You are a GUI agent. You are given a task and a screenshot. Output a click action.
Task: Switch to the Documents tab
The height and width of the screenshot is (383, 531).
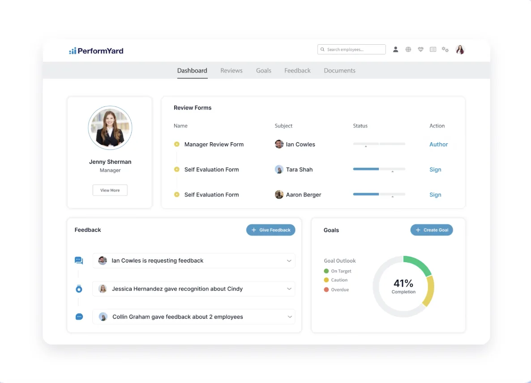(x=339, y=70)
